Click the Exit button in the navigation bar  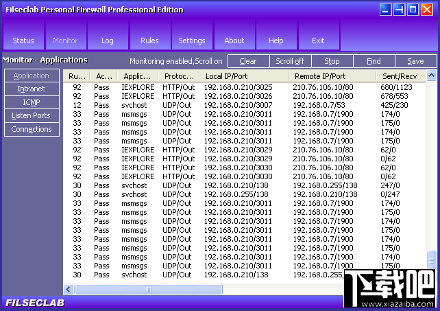pos(318,35)
